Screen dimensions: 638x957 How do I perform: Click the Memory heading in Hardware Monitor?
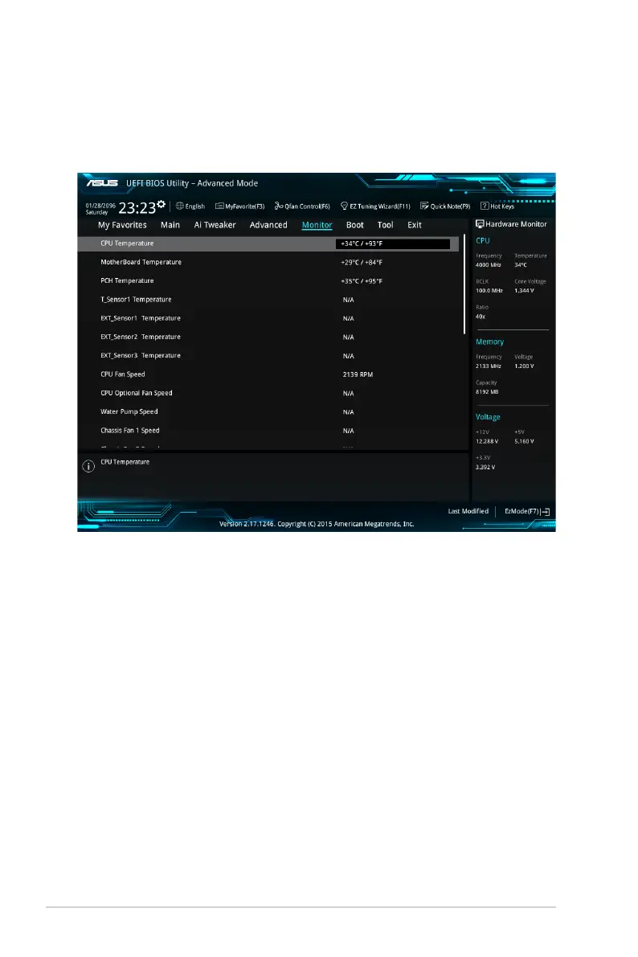point(489,342)
